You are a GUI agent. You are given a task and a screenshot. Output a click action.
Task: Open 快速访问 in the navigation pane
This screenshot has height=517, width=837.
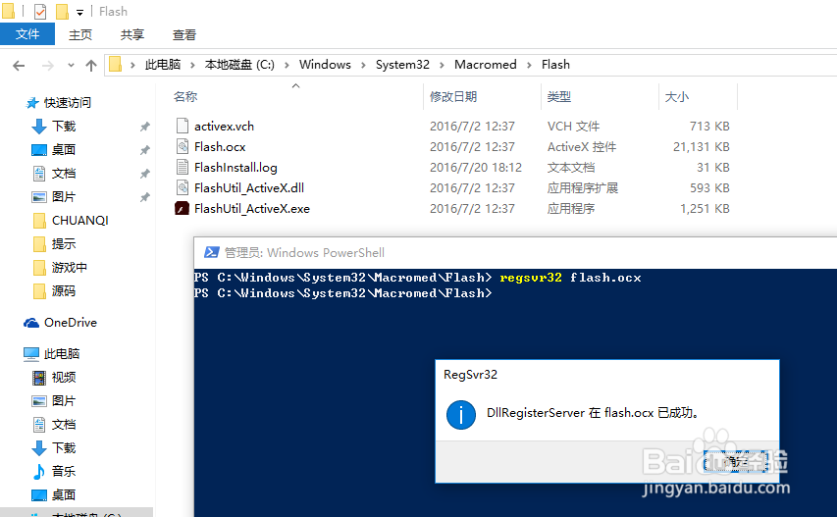pyautogui.click(x=68, y=102)
